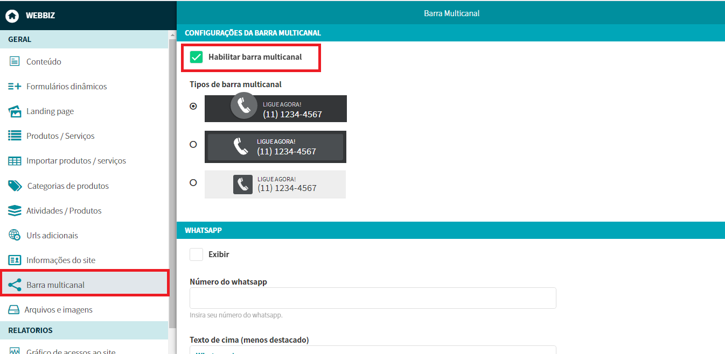The width and height of the screenshot is (725, 354).
Task: Click the Importar produtos table icon
Action: pyautogui.click(x=15, y=161)
